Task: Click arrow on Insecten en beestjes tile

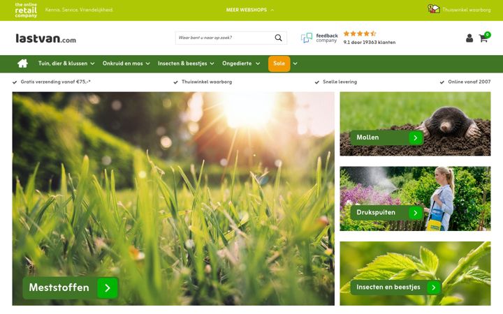Action: point(434,287)
